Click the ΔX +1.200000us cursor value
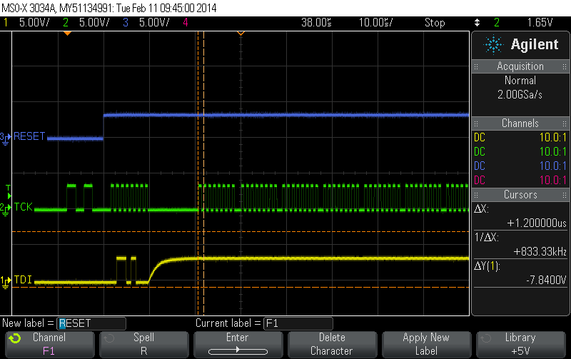Viewport: 571px width, 359px height. pyautogui.click(x=537, y=223)
